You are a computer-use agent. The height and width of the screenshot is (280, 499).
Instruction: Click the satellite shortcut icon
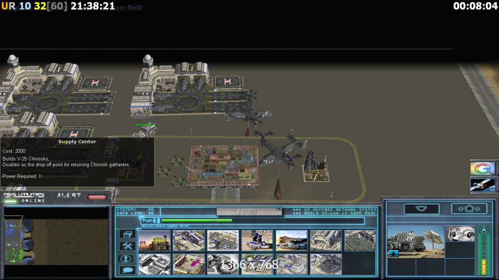483,185
